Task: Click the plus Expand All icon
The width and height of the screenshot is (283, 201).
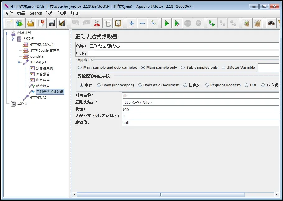Action: 132,23
